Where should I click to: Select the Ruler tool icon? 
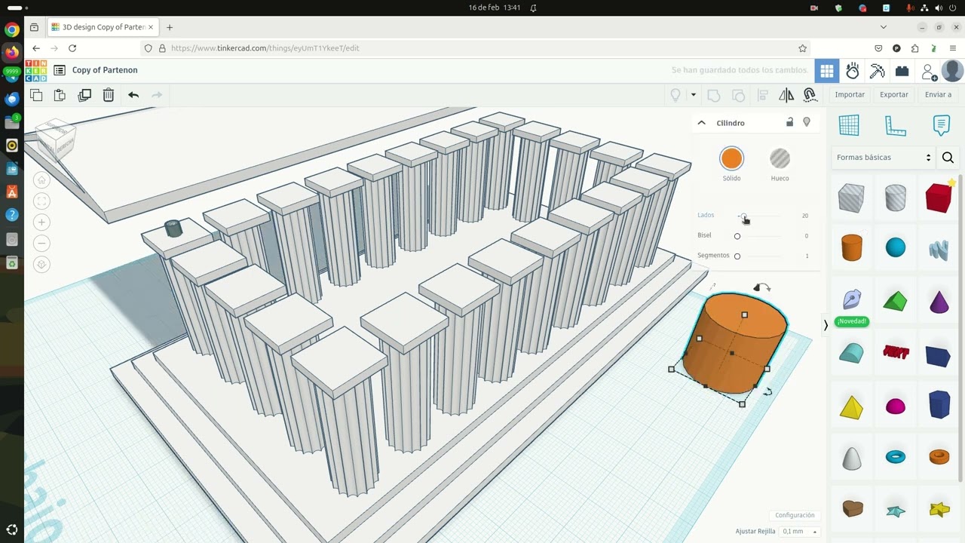(x=895, y=125)
